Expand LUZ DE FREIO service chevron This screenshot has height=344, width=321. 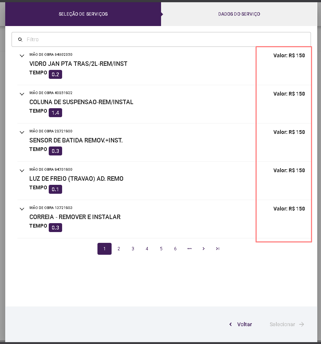[x=22, y=171]
